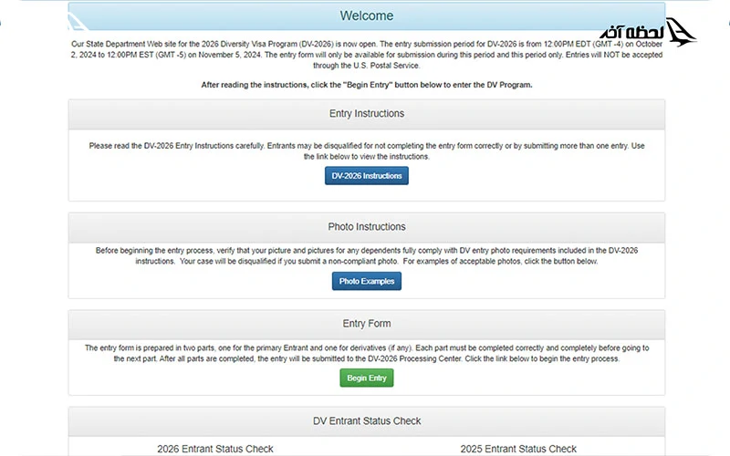This screenshot has height=456, width=730.
Task: Click the Welcome banner heading
Action: 366,16
